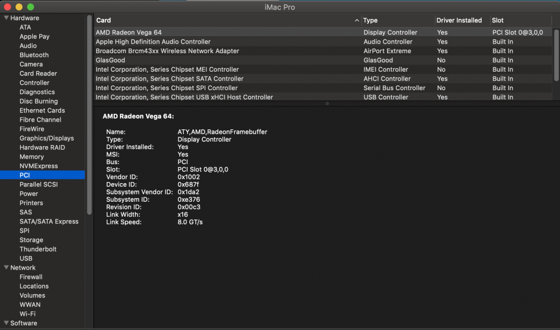Click the ATY,AMD,RadeonFramebuffer name value
560x330 pixels.
[x=222, y=132]
